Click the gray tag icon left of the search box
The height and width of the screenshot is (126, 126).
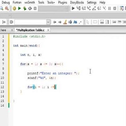(x=12, y=22)
